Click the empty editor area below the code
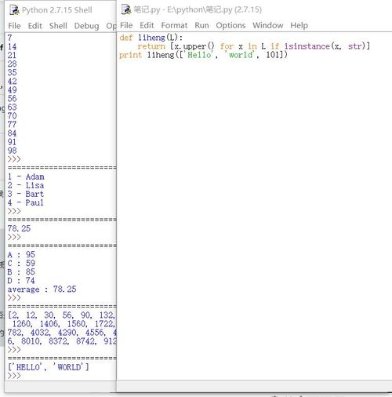 [x=254, y=220]
